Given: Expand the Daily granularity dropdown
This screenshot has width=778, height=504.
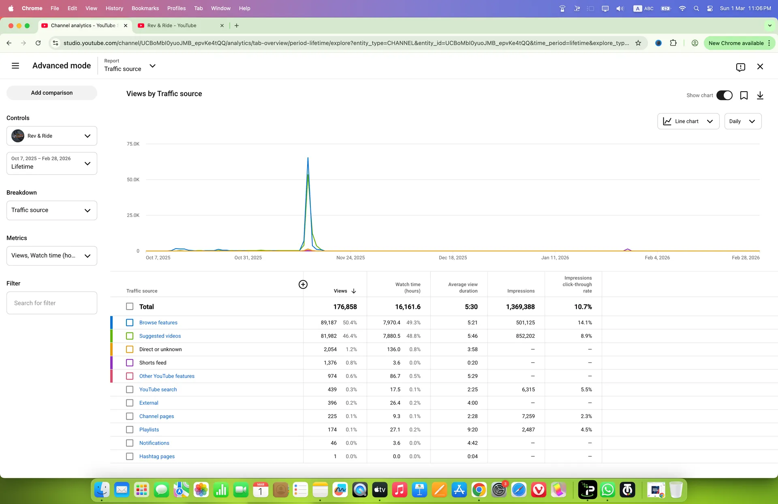Looking at the screenshot, I should (743, 121).
